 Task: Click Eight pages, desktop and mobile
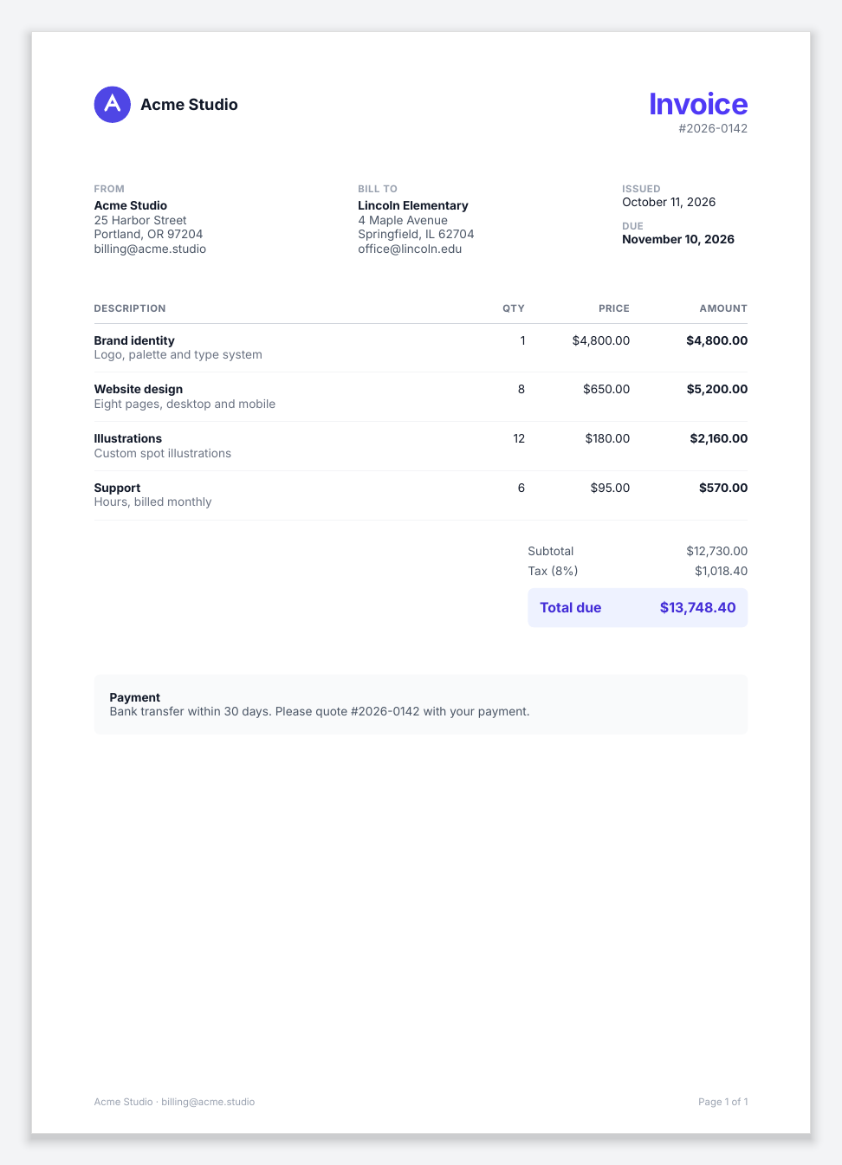(185, 404)
